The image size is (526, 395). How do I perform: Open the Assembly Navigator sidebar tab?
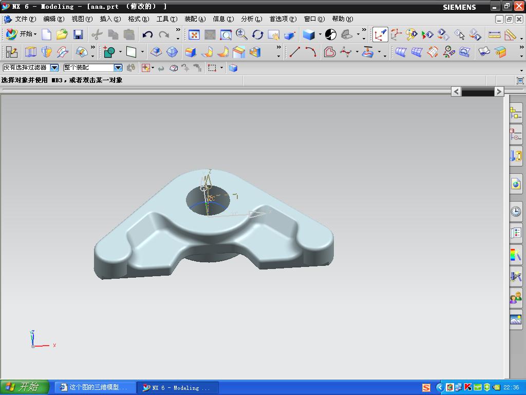pyautogui.click(x=516, y=113)
